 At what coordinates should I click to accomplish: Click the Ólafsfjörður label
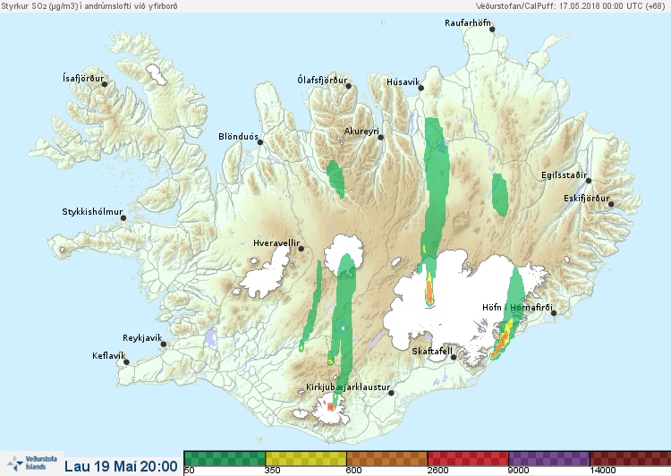(x=322, y=80)
